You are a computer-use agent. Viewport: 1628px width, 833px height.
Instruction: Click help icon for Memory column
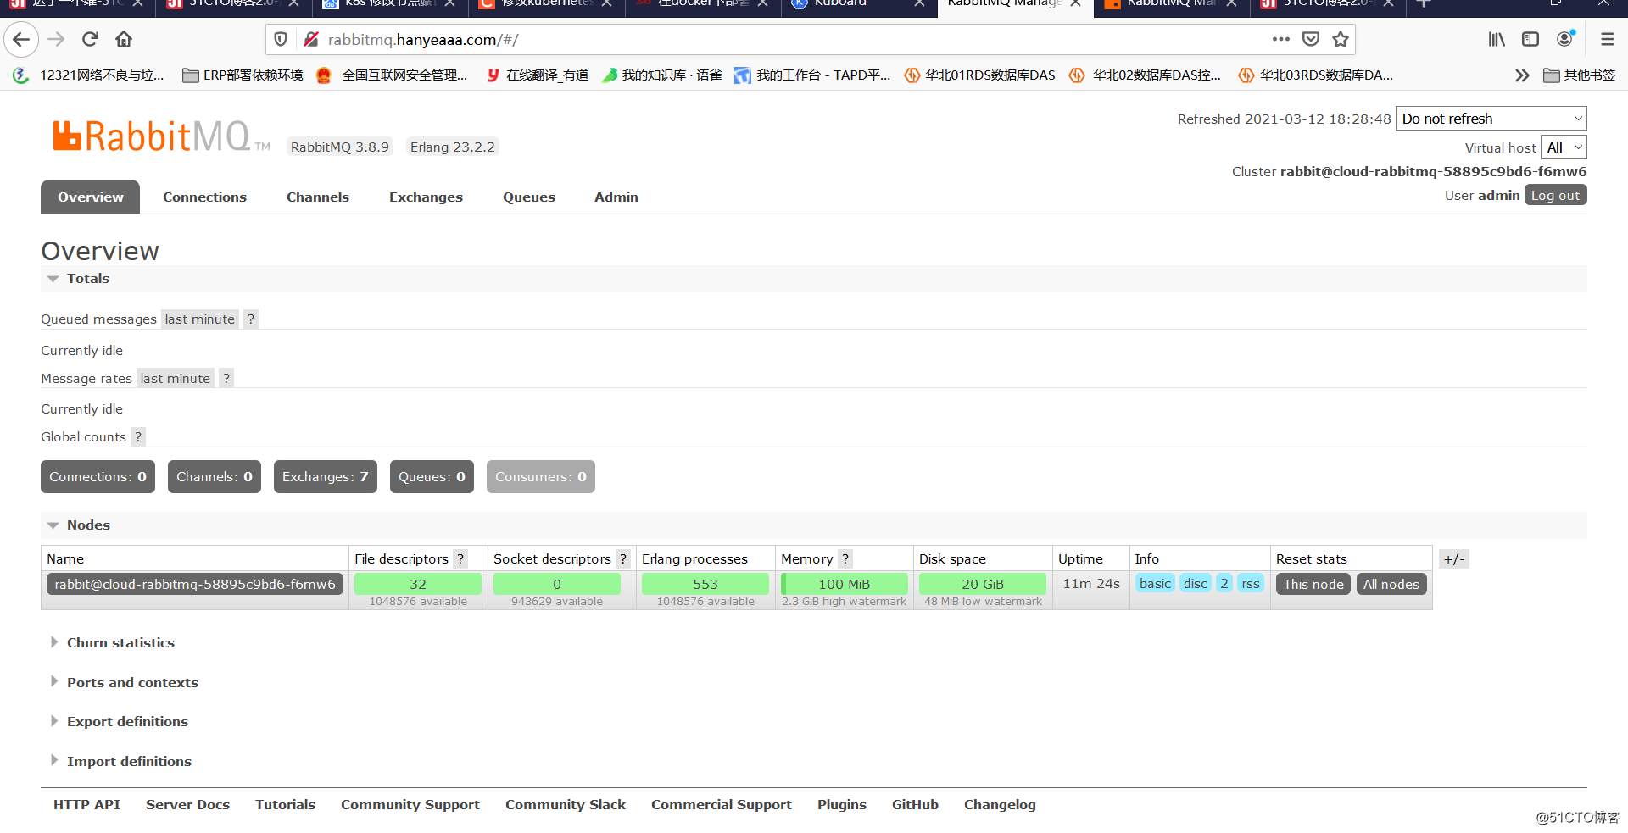(x=845, y=559)
